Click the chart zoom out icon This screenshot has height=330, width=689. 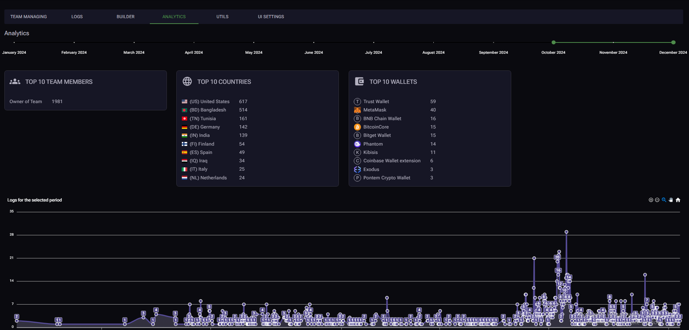pyautogui.click(x=657, y=200)
